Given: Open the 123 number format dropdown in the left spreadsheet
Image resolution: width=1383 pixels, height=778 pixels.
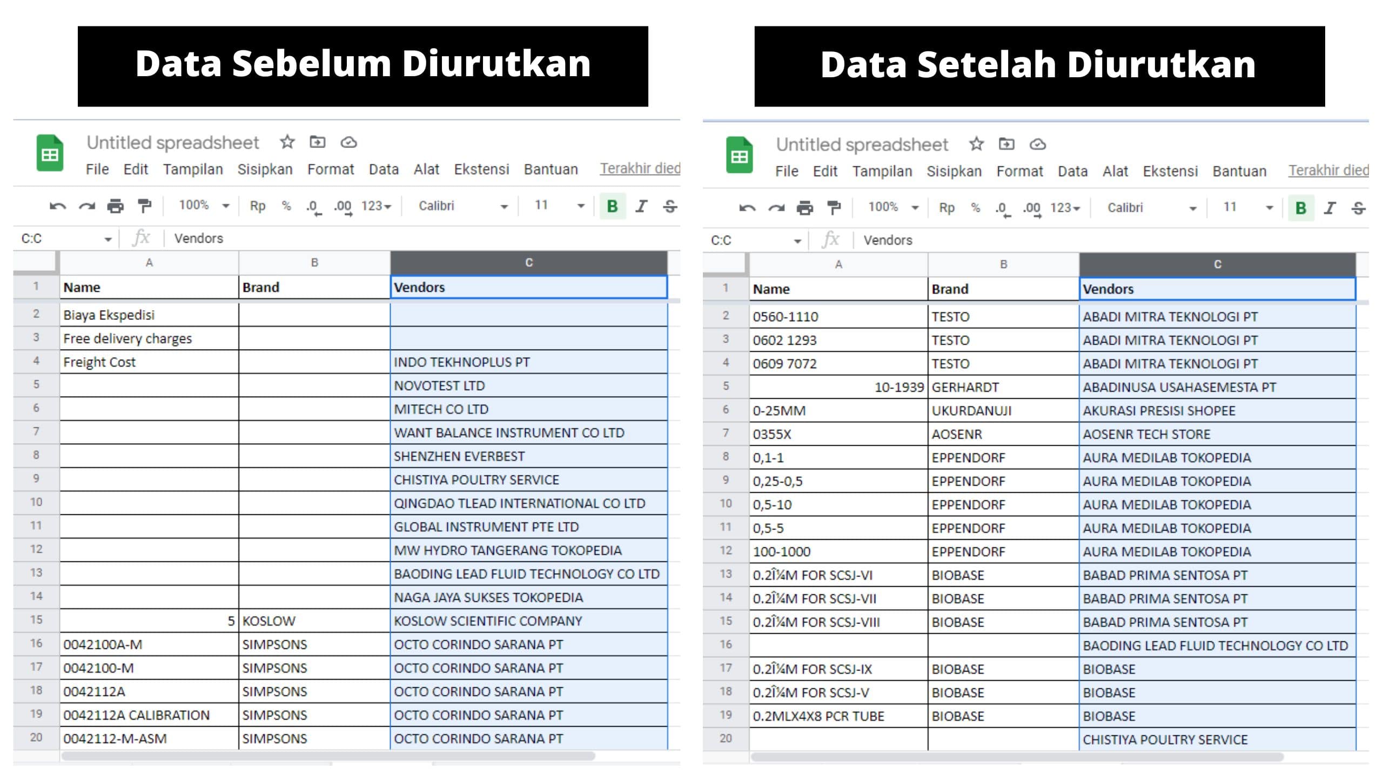Looking at the screenshot, I should coord(376,206).
